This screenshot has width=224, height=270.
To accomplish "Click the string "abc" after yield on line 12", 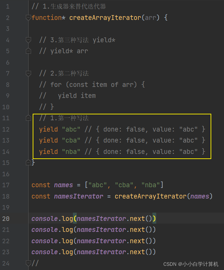I will (x=71, y=129).
